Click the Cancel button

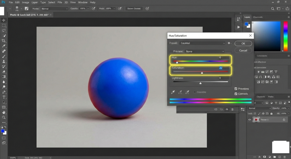tap(243, 50)
